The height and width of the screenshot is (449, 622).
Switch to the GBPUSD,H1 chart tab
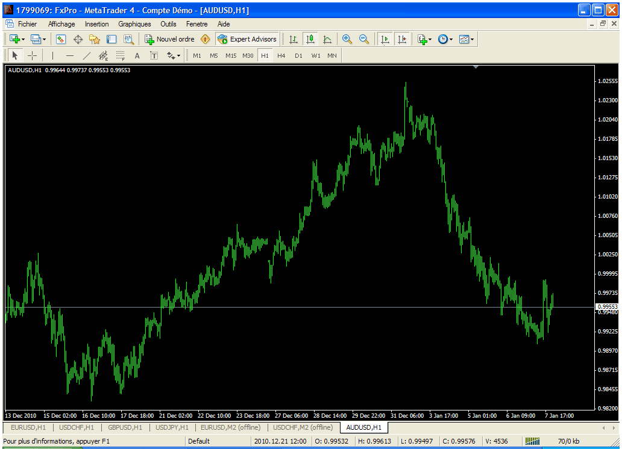point(125,427)
